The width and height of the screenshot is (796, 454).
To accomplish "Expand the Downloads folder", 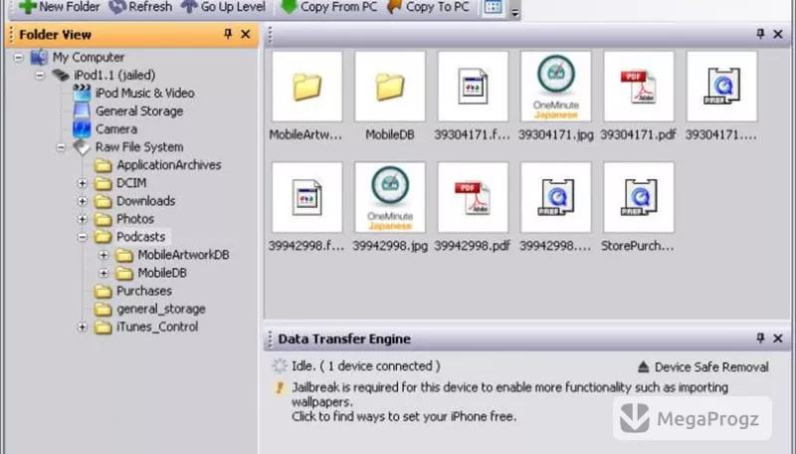I will click(83, 201).
